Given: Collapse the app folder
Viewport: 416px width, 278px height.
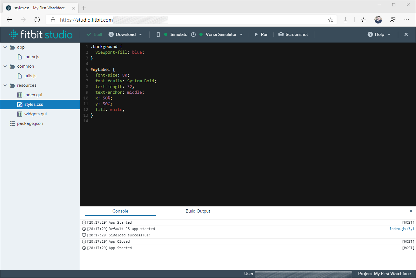Looking at the screenshot, I should tap(5, 47).
